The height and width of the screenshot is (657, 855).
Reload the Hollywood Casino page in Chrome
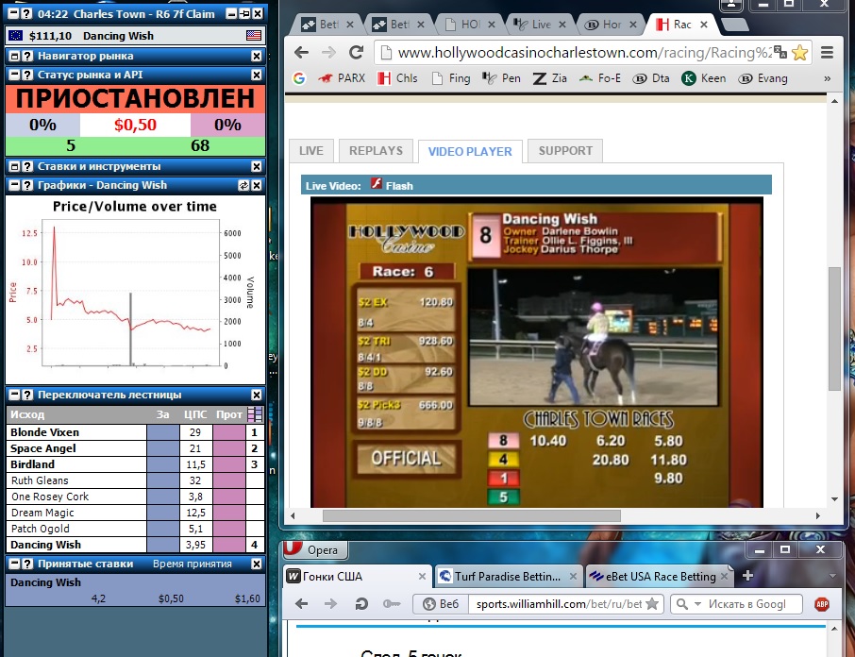(x=356, y=53)
